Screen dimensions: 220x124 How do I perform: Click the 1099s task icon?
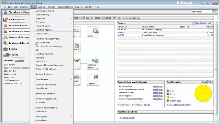click(x=93, y=32)
